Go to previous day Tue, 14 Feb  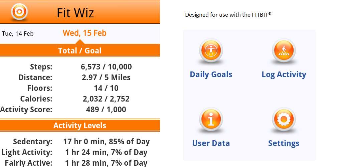18,34
